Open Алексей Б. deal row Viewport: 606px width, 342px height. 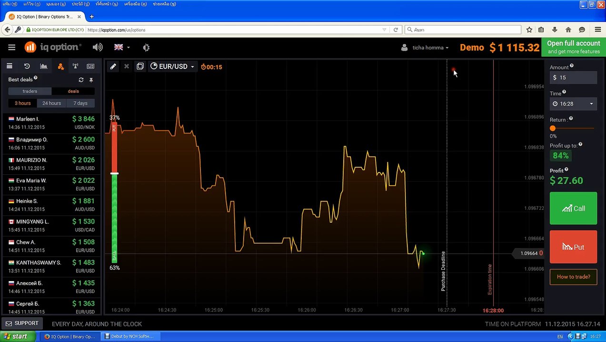tap(51, 287)
